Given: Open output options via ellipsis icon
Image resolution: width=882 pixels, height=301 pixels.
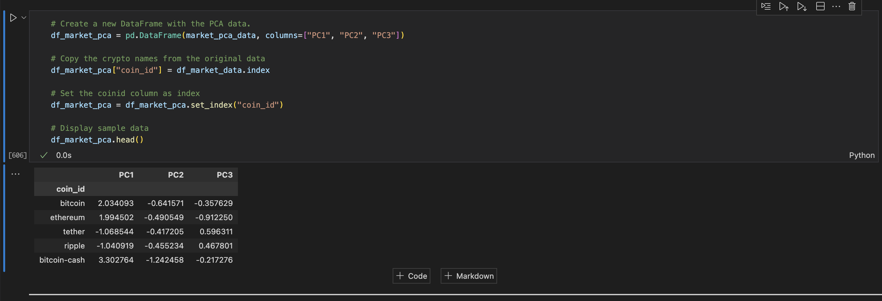Looking at the screenshot, I should [16, 174].
